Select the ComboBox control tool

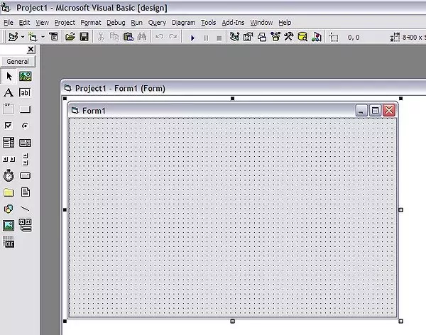pos(9,143)
